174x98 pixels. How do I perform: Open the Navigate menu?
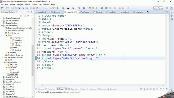click(20, 4)
